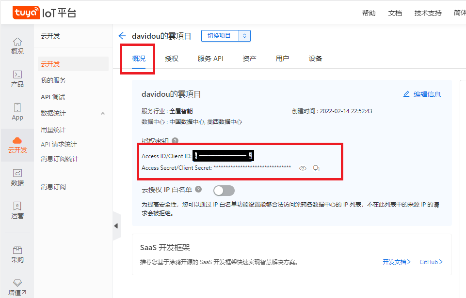Open the 概况 overview sidebar icon
466x298 pixels.
pos(17,46)
